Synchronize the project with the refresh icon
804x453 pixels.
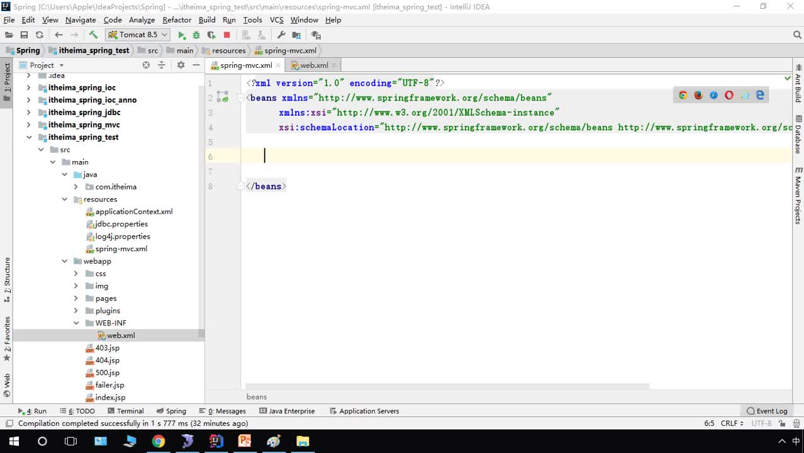40,35
